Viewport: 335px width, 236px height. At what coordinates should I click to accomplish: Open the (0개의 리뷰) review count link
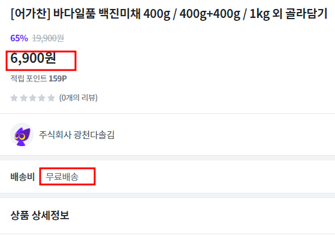pyautogui.click(x=79, y=98)
